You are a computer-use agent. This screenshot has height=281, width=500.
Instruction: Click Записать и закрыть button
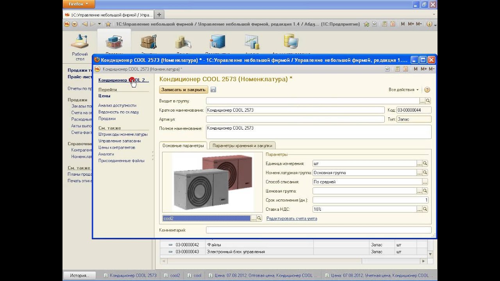184,90
